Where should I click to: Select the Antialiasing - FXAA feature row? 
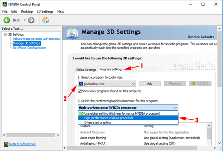point(142,143)
